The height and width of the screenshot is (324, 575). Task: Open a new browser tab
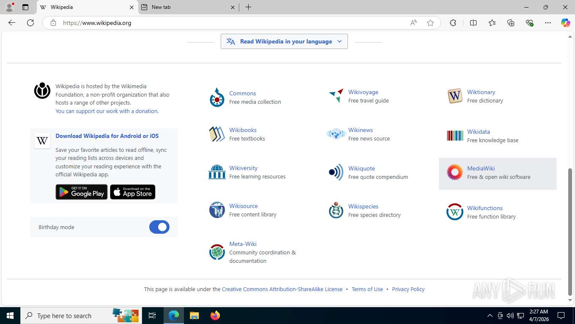pyautogui.click(x=248, y=7)
